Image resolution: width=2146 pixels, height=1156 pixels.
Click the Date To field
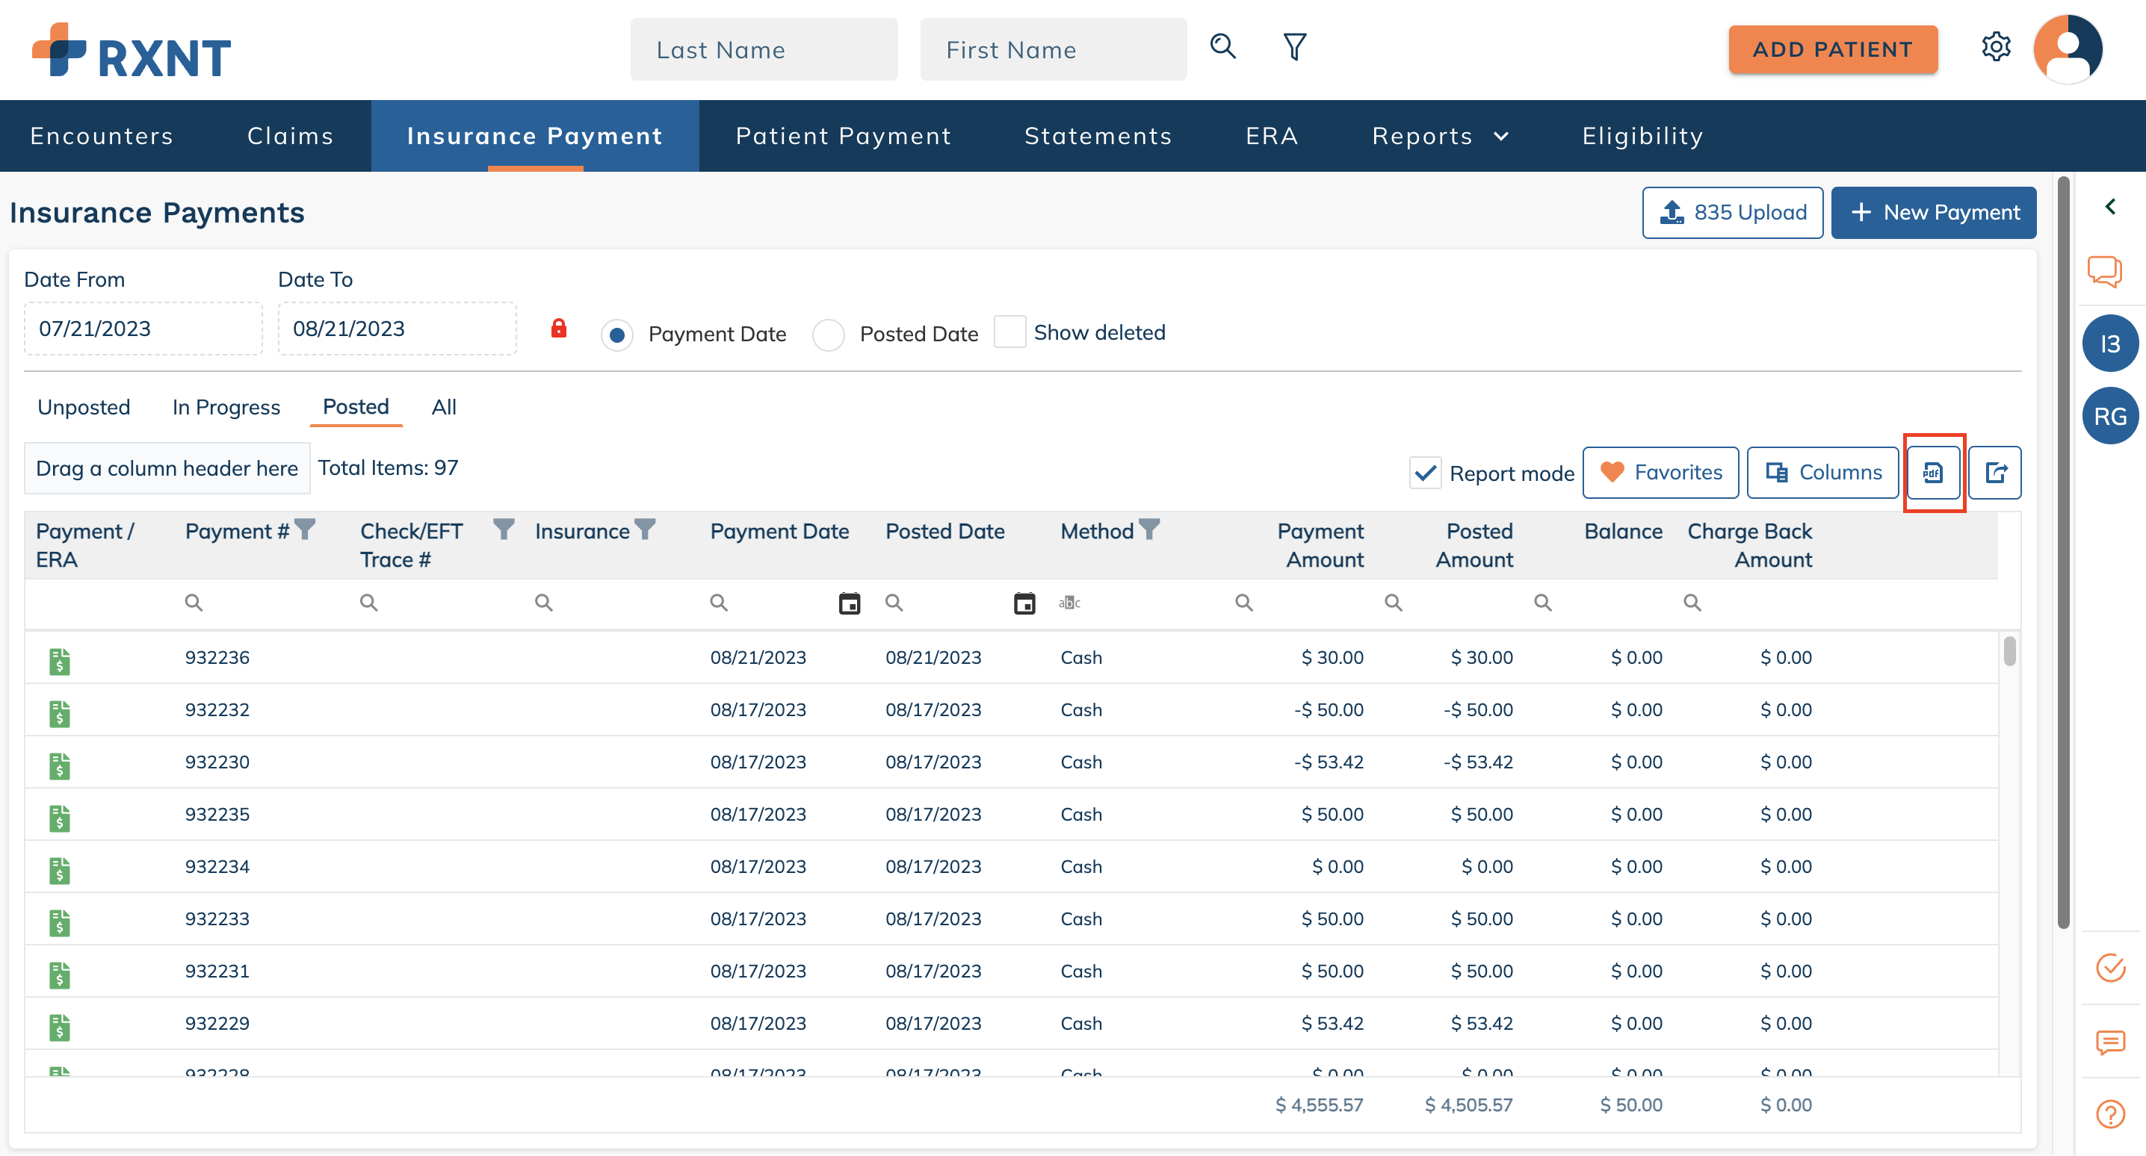pos(398,329)
